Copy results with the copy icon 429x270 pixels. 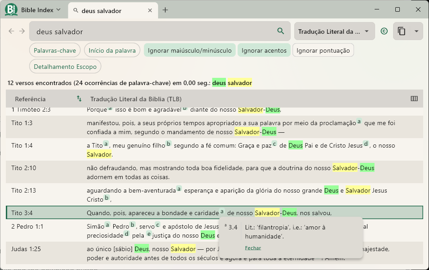click(401, 31)
